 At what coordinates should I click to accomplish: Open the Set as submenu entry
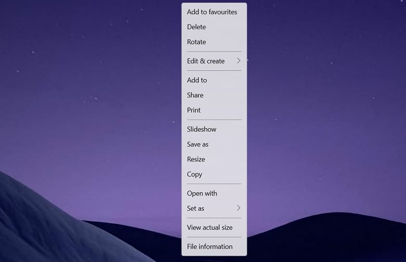point(196,208)
